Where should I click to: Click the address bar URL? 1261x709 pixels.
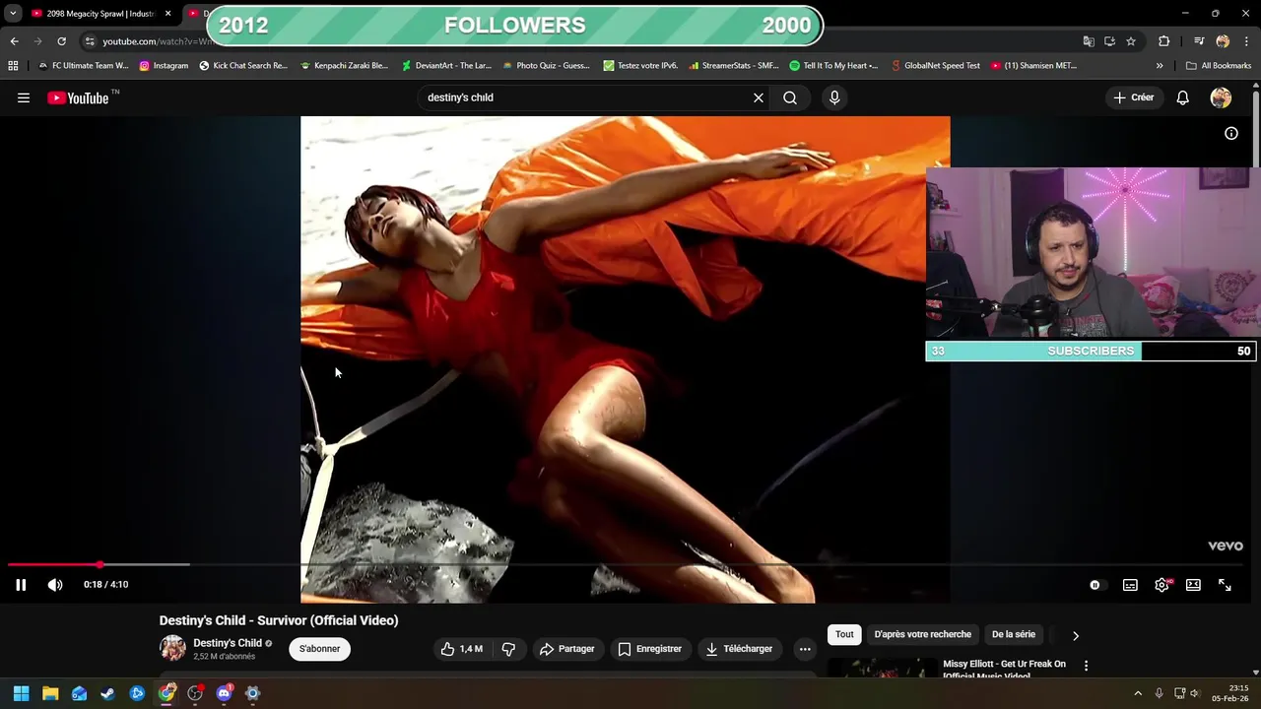[158, 41]
